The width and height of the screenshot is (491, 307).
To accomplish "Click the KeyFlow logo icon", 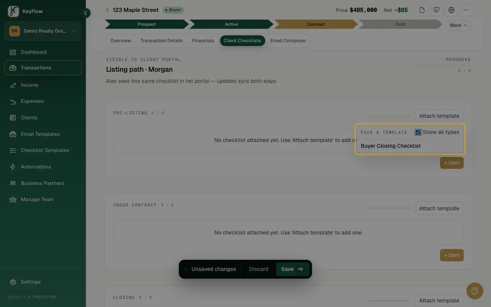I will pos(13,12).
